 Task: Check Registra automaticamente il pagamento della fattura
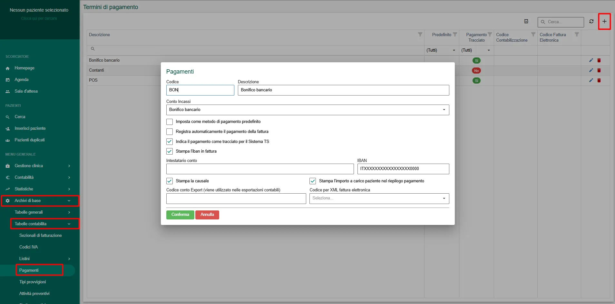pos(170,132)
